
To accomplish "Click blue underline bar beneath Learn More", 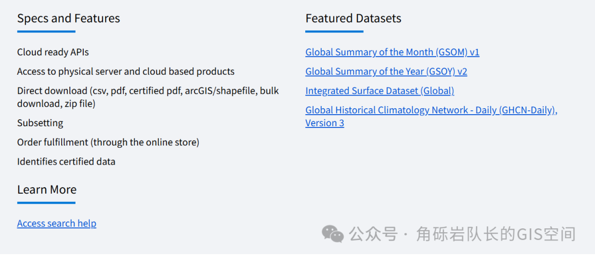I will tap(46, 203).
